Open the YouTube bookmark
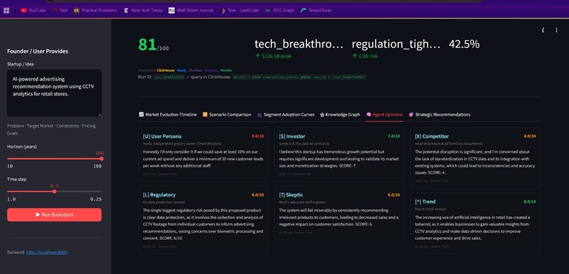The width and height of the screenshot is (569, 274). 33,11
